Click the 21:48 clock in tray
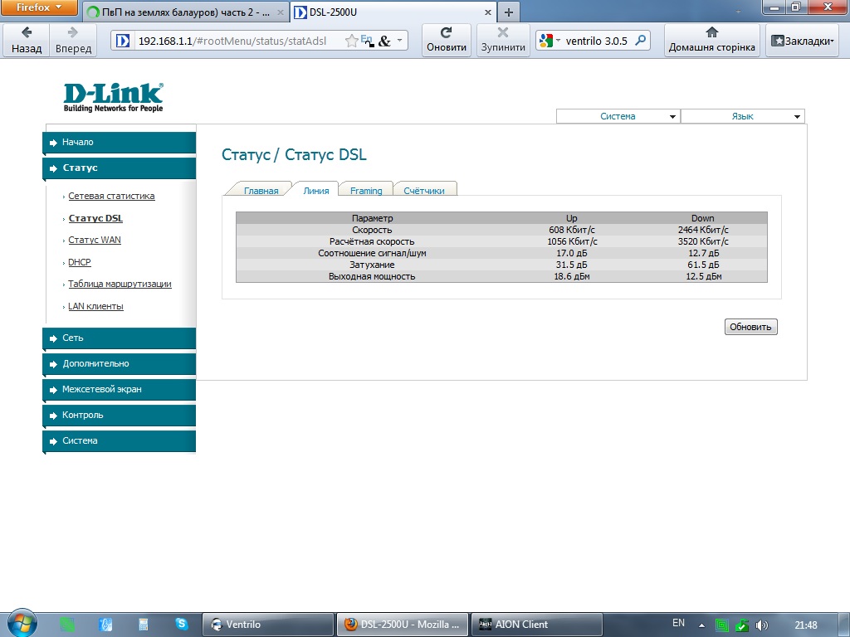Image resolution: width=850 pixels, height=637 pixels. (805, 625)
